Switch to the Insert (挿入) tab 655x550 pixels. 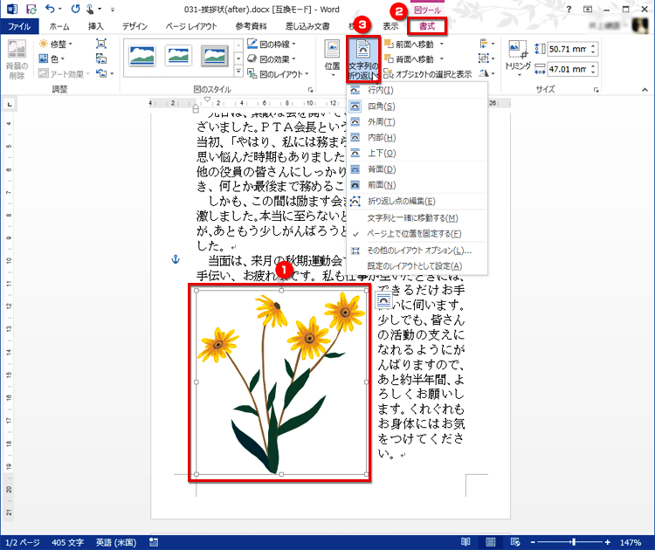[x=96, y=26]
